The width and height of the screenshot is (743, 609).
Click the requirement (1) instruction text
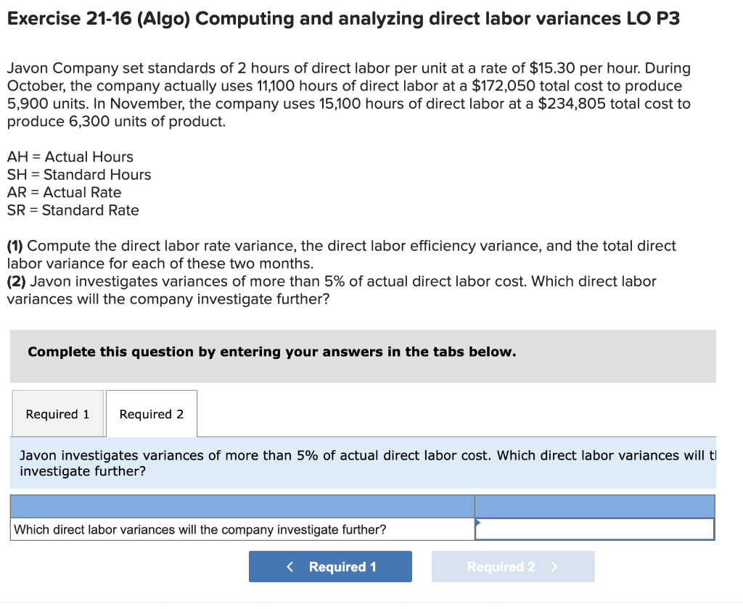[341, 254]
